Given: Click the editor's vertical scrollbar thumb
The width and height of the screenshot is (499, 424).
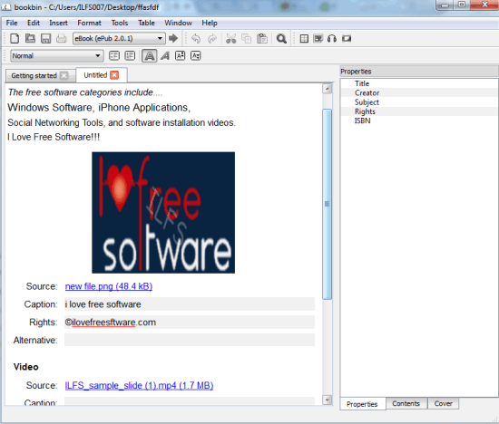Looking at the screenshot, I should click(327, 204).
